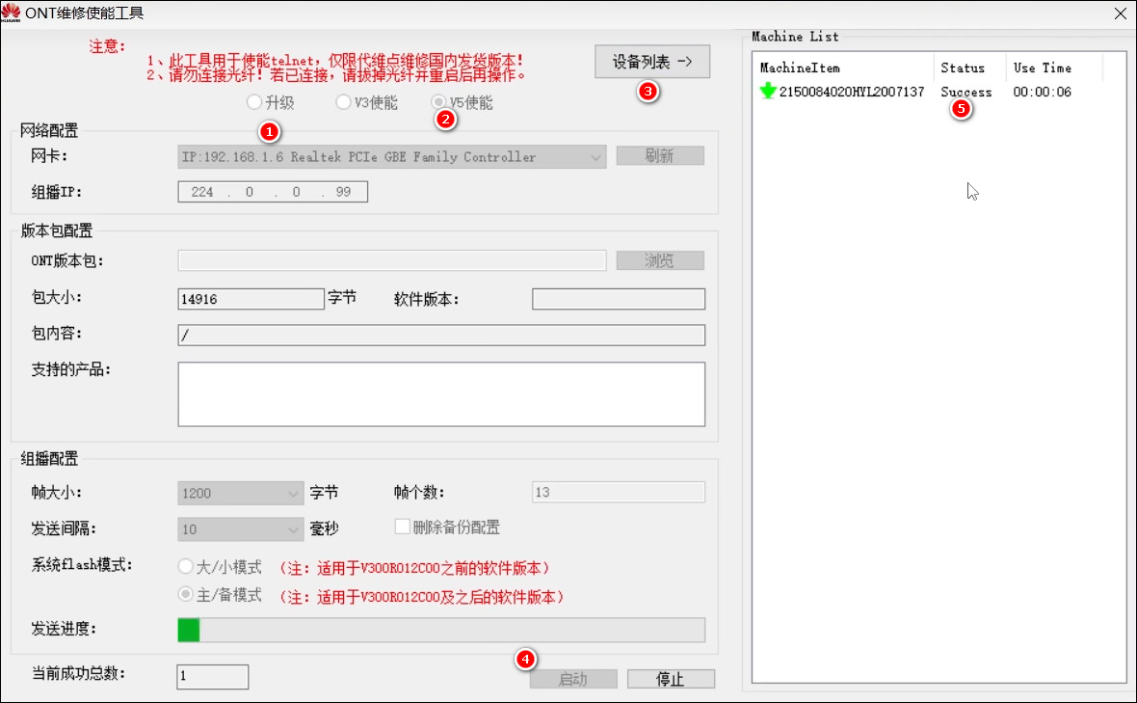Click the 设备列表 -> button
The height and width of the screenshot is (703, 1137).
point(652,62)
